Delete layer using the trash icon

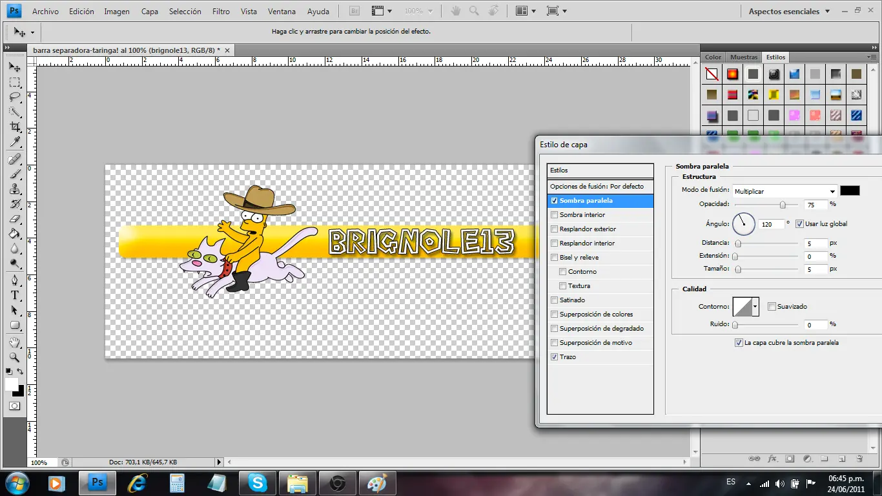pos(859,459)
